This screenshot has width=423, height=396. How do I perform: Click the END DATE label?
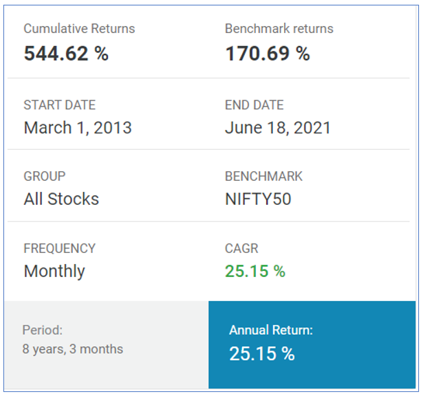pos(254,105)
